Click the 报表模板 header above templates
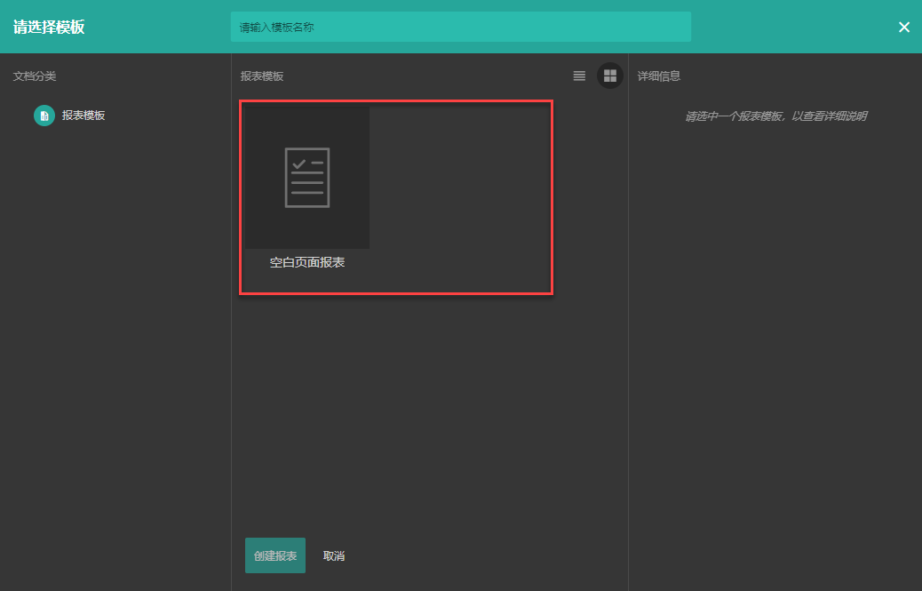The image size is (922, 591). click(x=262, y=76)
